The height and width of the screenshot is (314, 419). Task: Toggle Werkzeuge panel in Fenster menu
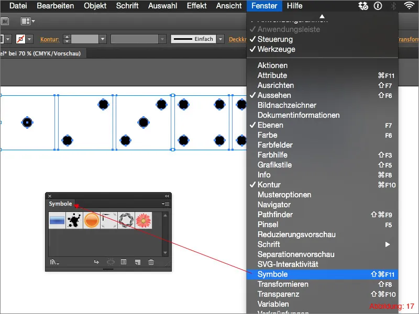pyautogui.click(x=322, y=49)
